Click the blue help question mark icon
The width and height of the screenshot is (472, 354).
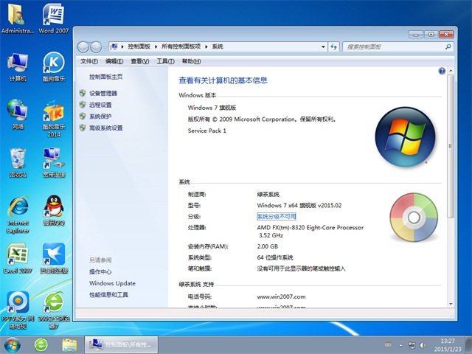(442, 71)
